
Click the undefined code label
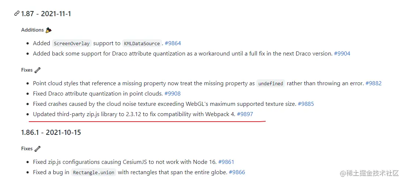[x=270, y=83]
